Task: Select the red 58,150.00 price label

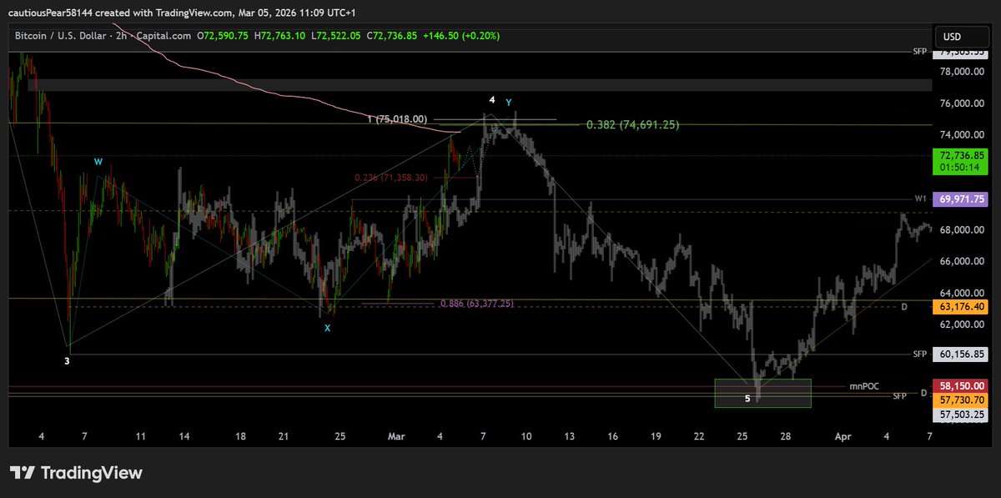Action: coord(962,387)
